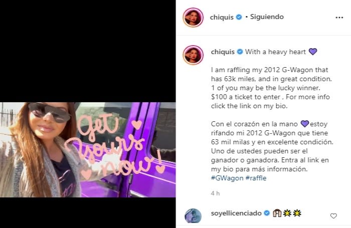Screen dimensions: 351x228
Task: Click the 4 h post timestamp
Action: (x=215, y=193)
